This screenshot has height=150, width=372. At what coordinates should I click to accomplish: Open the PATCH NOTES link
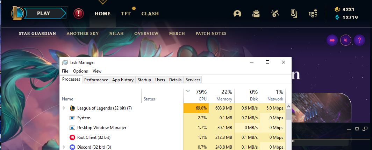pyautogui.click(x=211, y=33)
